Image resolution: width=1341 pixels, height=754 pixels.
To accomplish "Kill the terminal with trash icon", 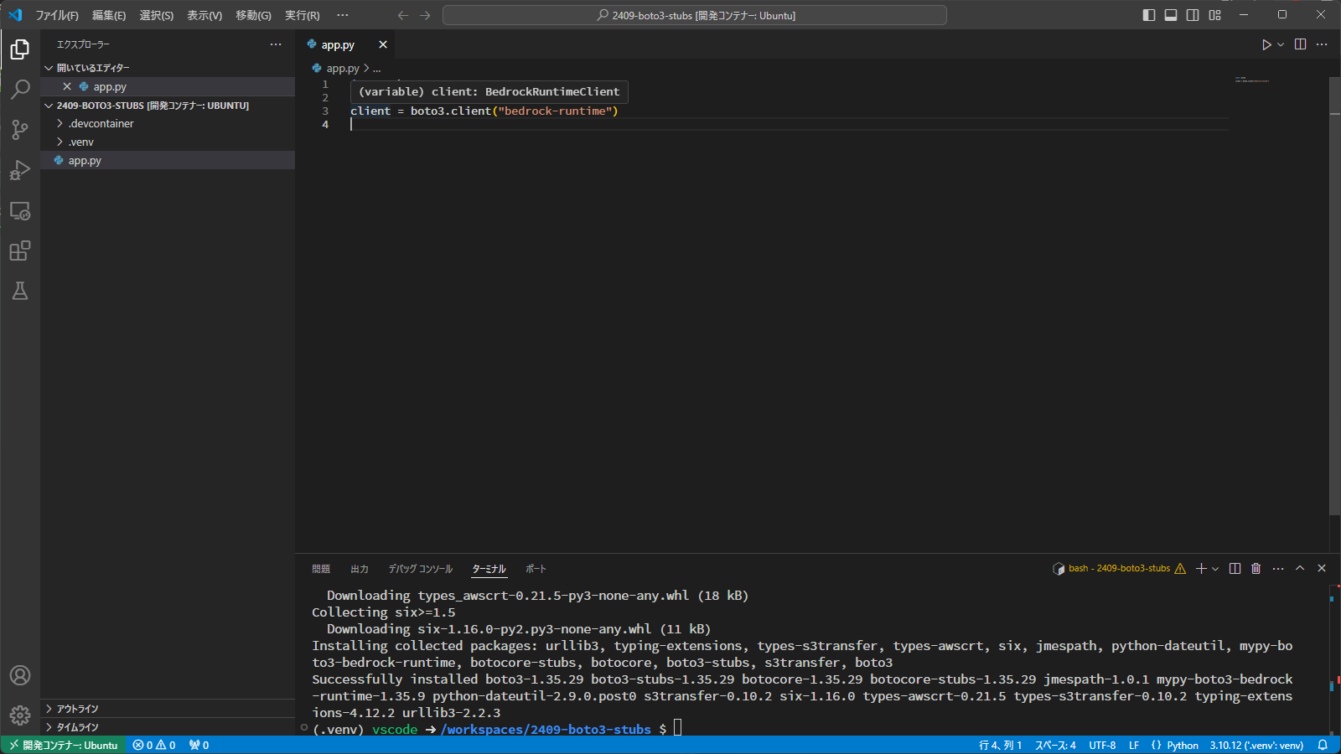I will pos(1256,568).
